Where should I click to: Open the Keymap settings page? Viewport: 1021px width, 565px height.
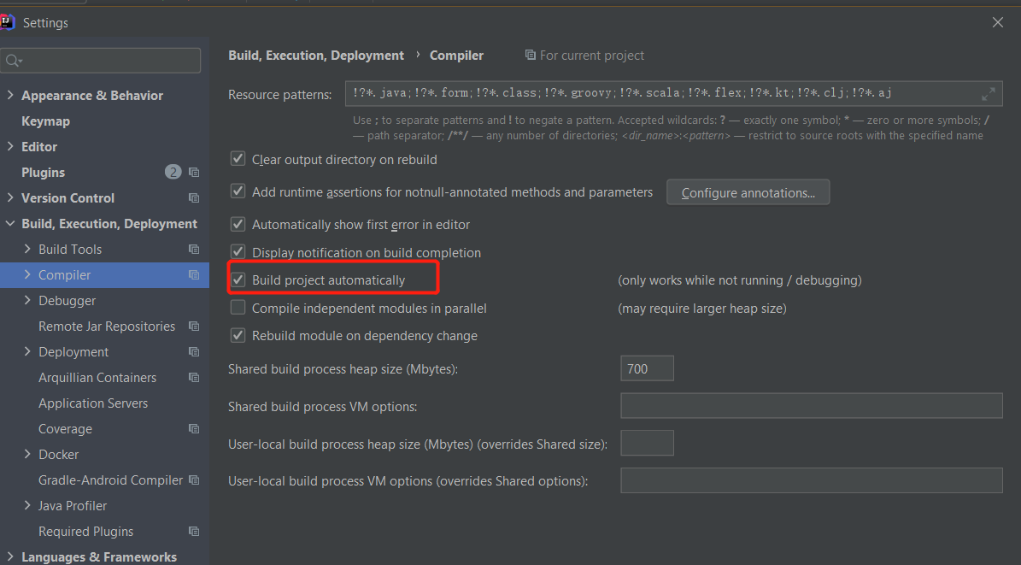[45, 121]
